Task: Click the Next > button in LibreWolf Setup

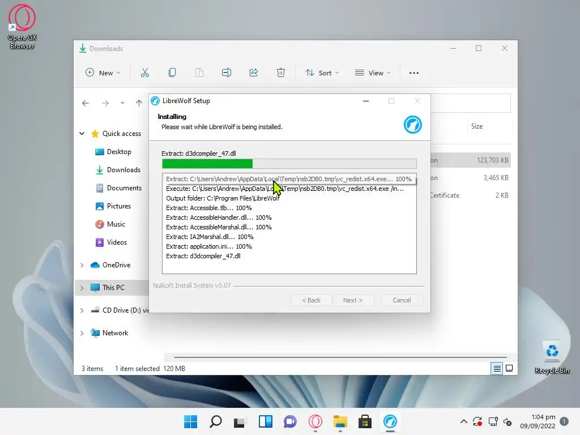Action: (353, 300)
